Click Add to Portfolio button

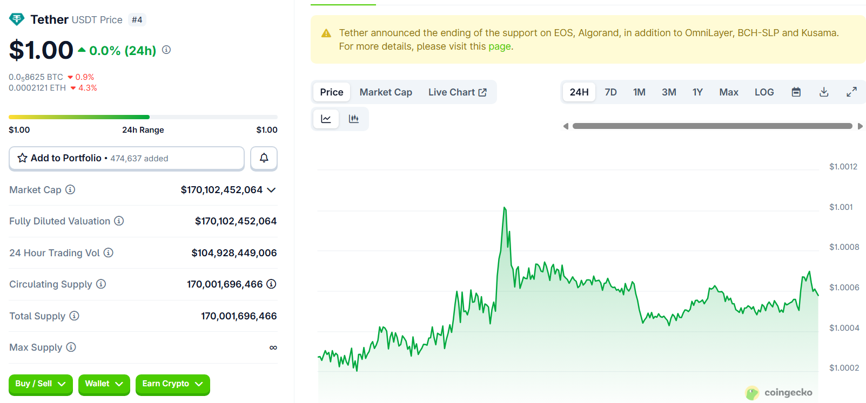click(126, 158)
